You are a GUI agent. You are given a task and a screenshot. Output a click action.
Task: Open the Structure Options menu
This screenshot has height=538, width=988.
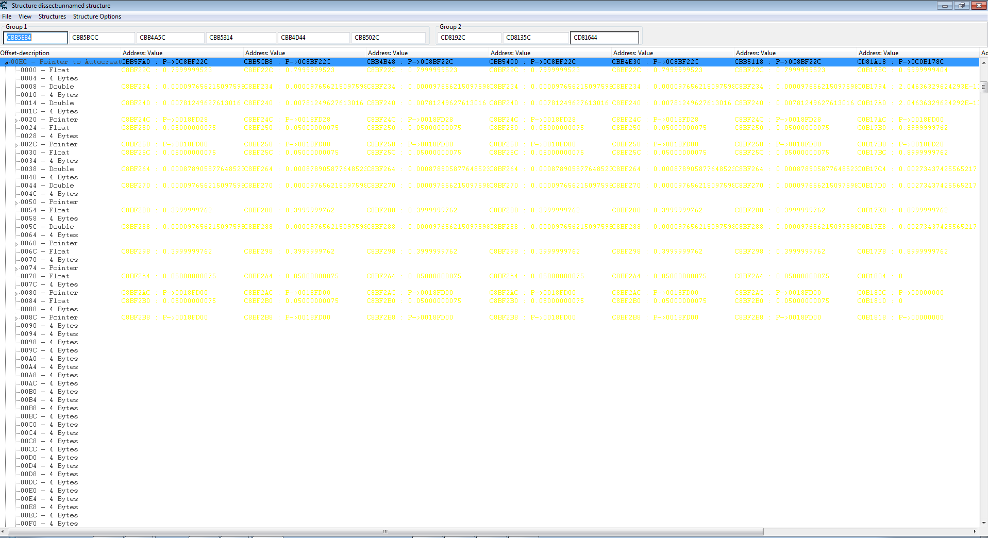coord(97,16)
